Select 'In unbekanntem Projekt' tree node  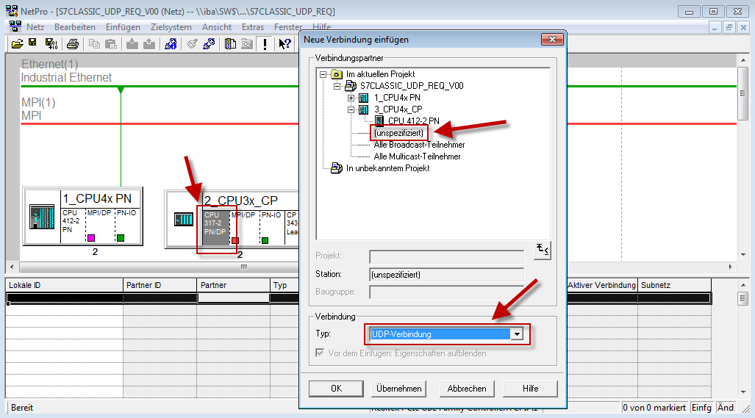point(387,168)
